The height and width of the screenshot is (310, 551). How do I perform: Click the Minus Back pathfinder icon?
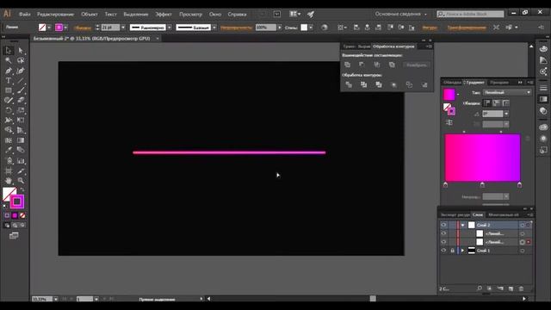(x=424, y=84)
